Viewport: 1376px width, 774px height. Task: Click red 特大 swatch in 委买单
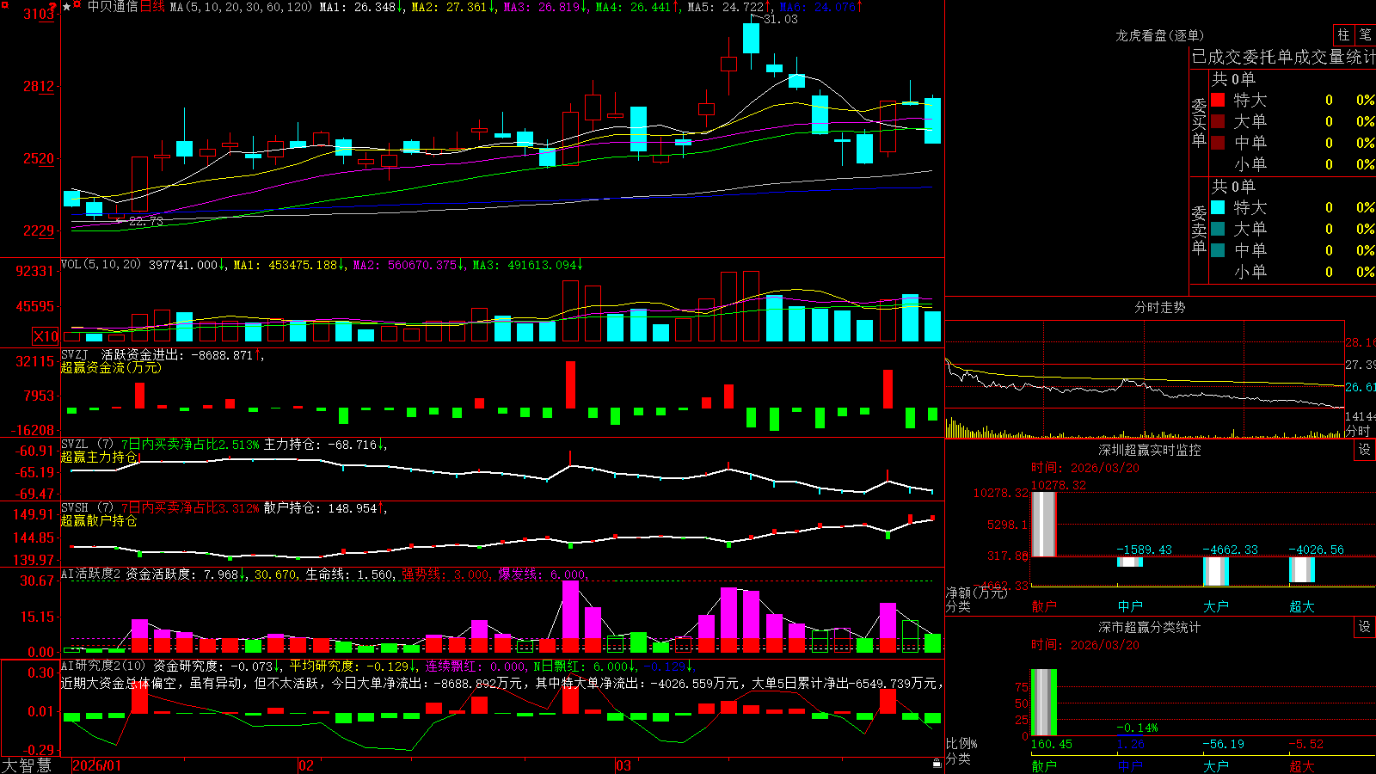(x=1218, y=100)
